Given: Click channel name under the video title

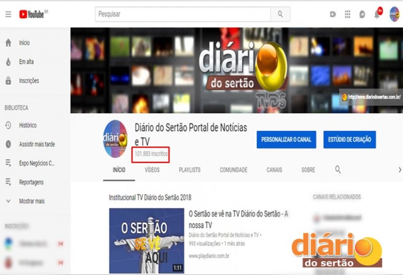Looking at the screenshot, I should point(223,235).
